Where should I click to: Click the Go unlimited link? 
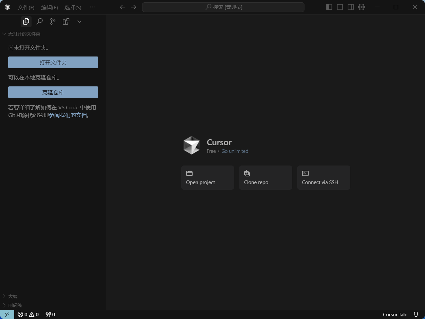pyautogui.click(x=235, y=151)
